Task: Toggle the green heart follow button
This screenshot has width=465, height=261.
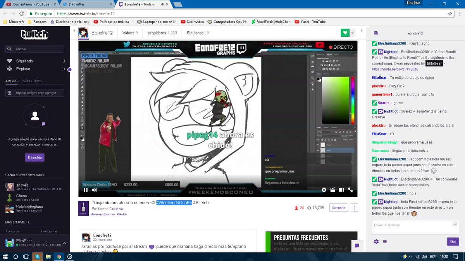Action: pyautogui.click(x=345, y=33)
